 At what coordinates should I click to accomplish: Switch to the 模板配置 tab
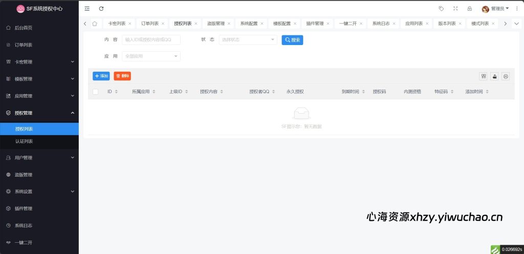tap(282, 24)
